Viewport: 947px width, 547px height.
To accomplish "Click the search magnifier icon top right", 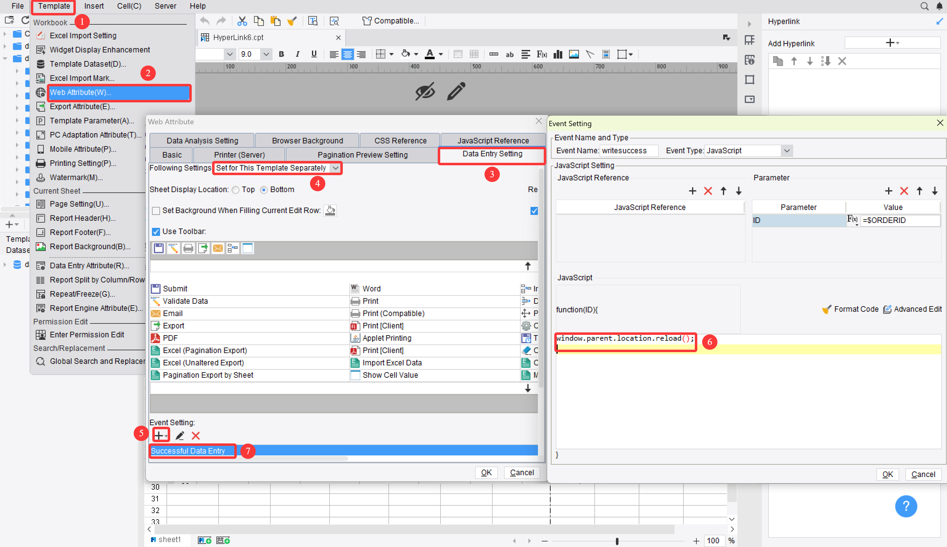I will point(924,6).
